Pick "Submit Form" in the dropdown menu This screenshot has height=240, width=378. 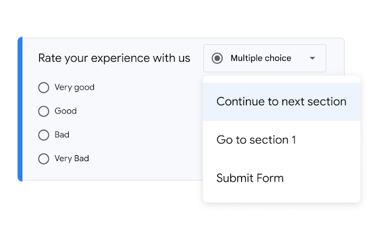(250, 178)
